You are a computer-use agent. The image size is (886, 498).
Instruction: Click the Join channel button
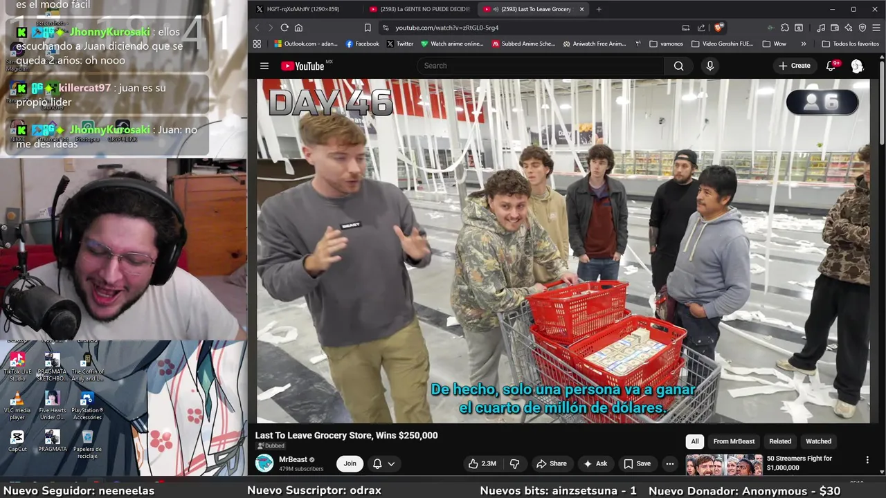pyautogui.click(x=350, y=463)
